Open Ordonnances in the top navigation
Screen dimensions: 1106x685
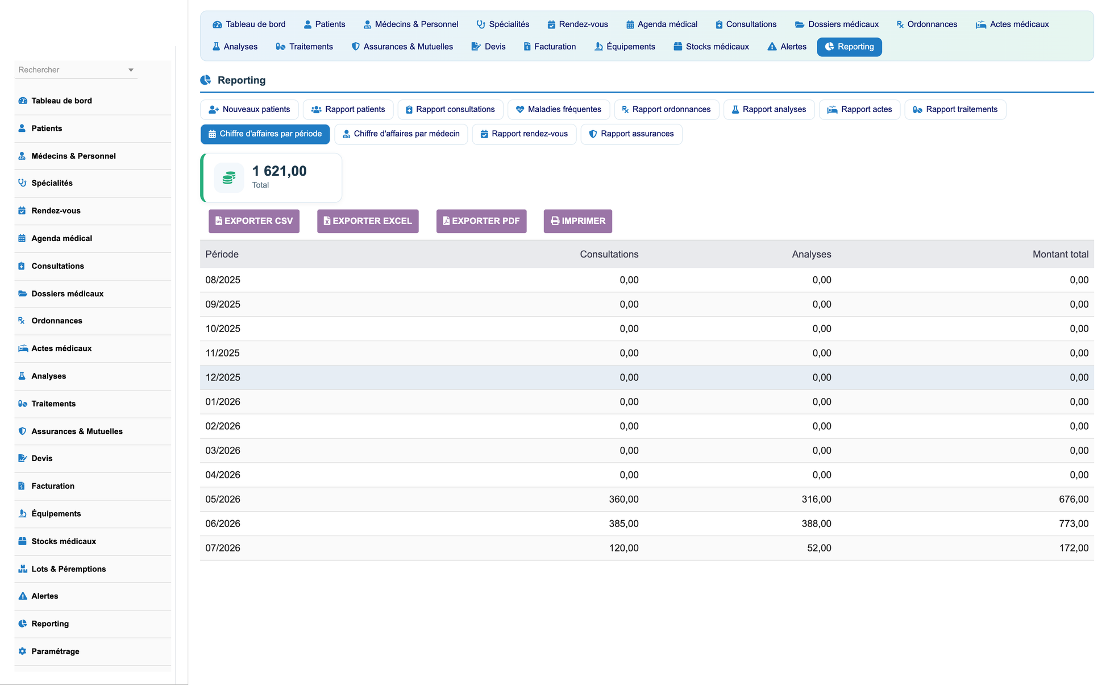(x=927, y=24)
